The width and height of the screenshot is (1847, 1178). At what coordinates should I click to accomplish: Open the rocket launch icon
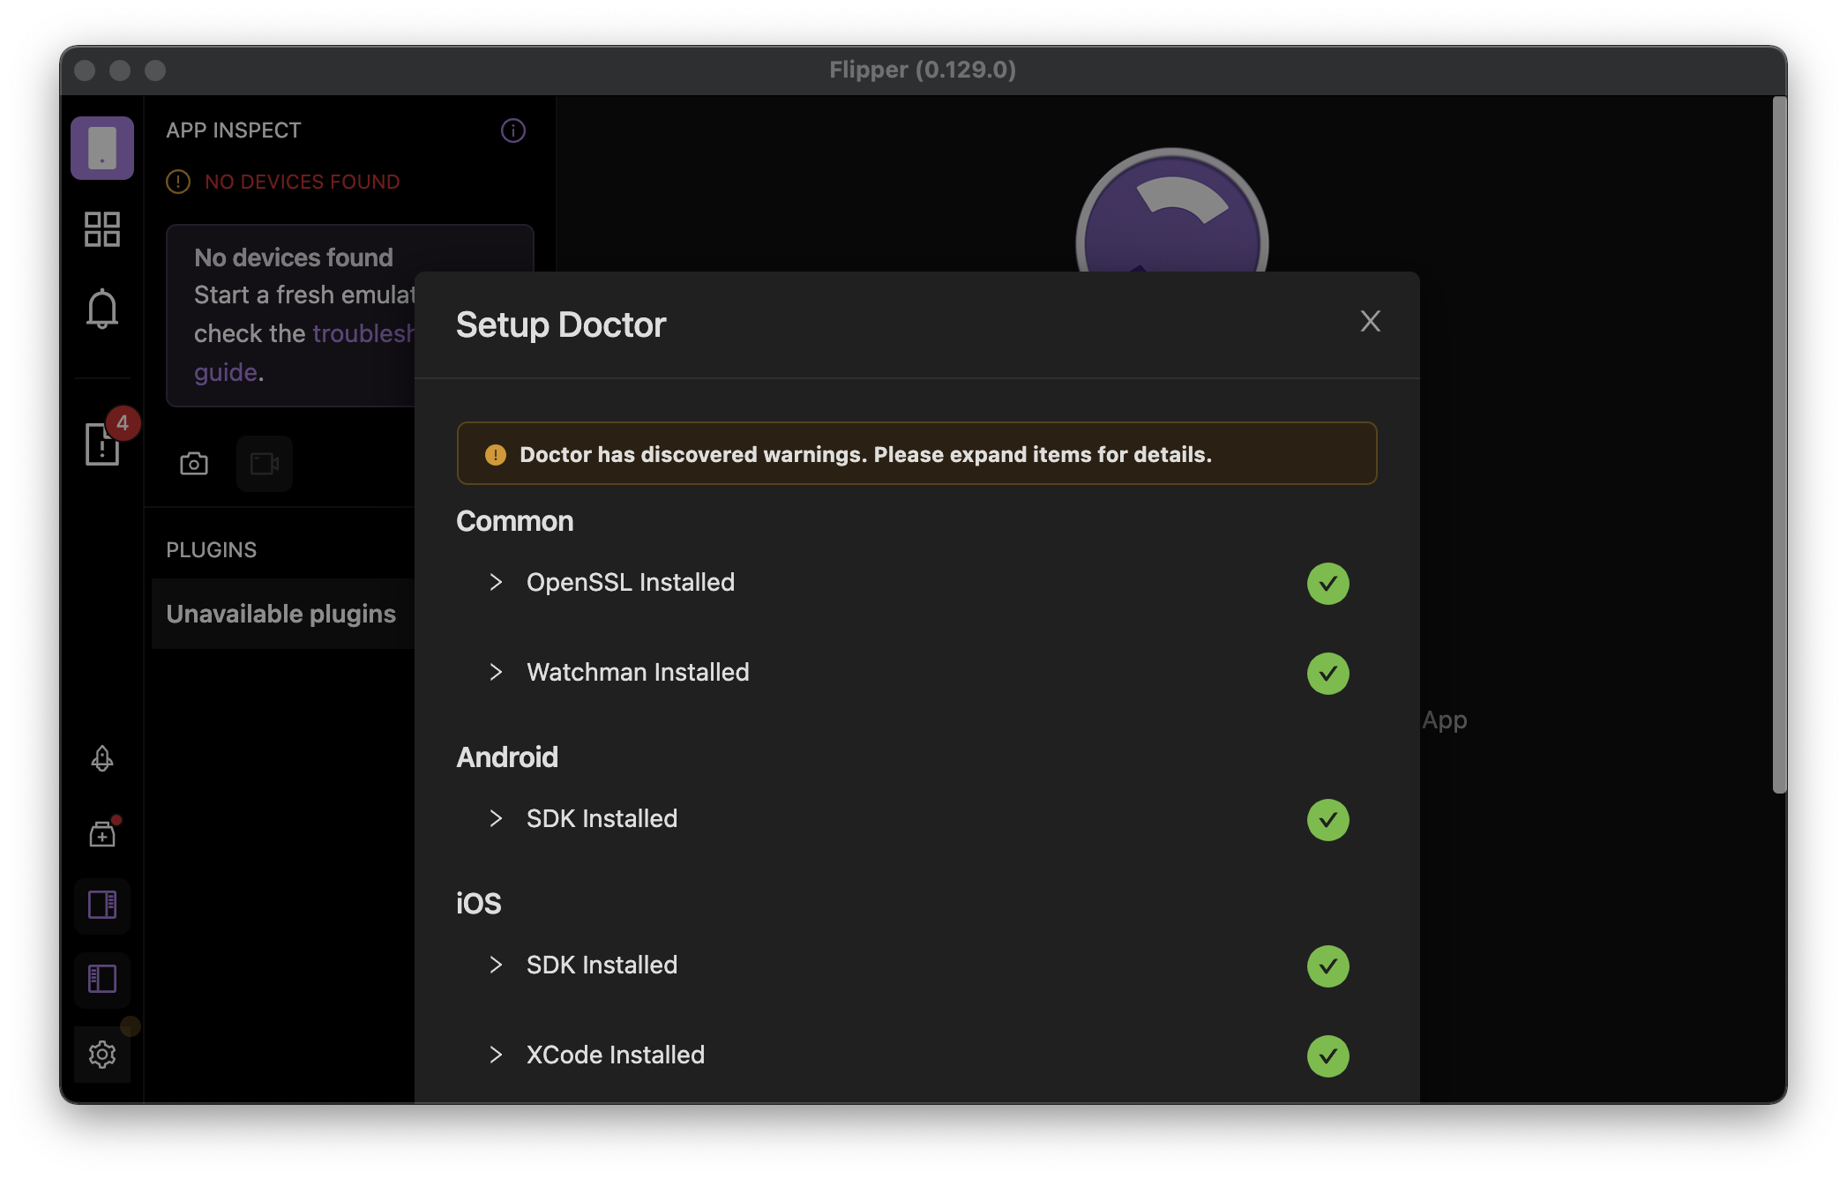[102, 759]
